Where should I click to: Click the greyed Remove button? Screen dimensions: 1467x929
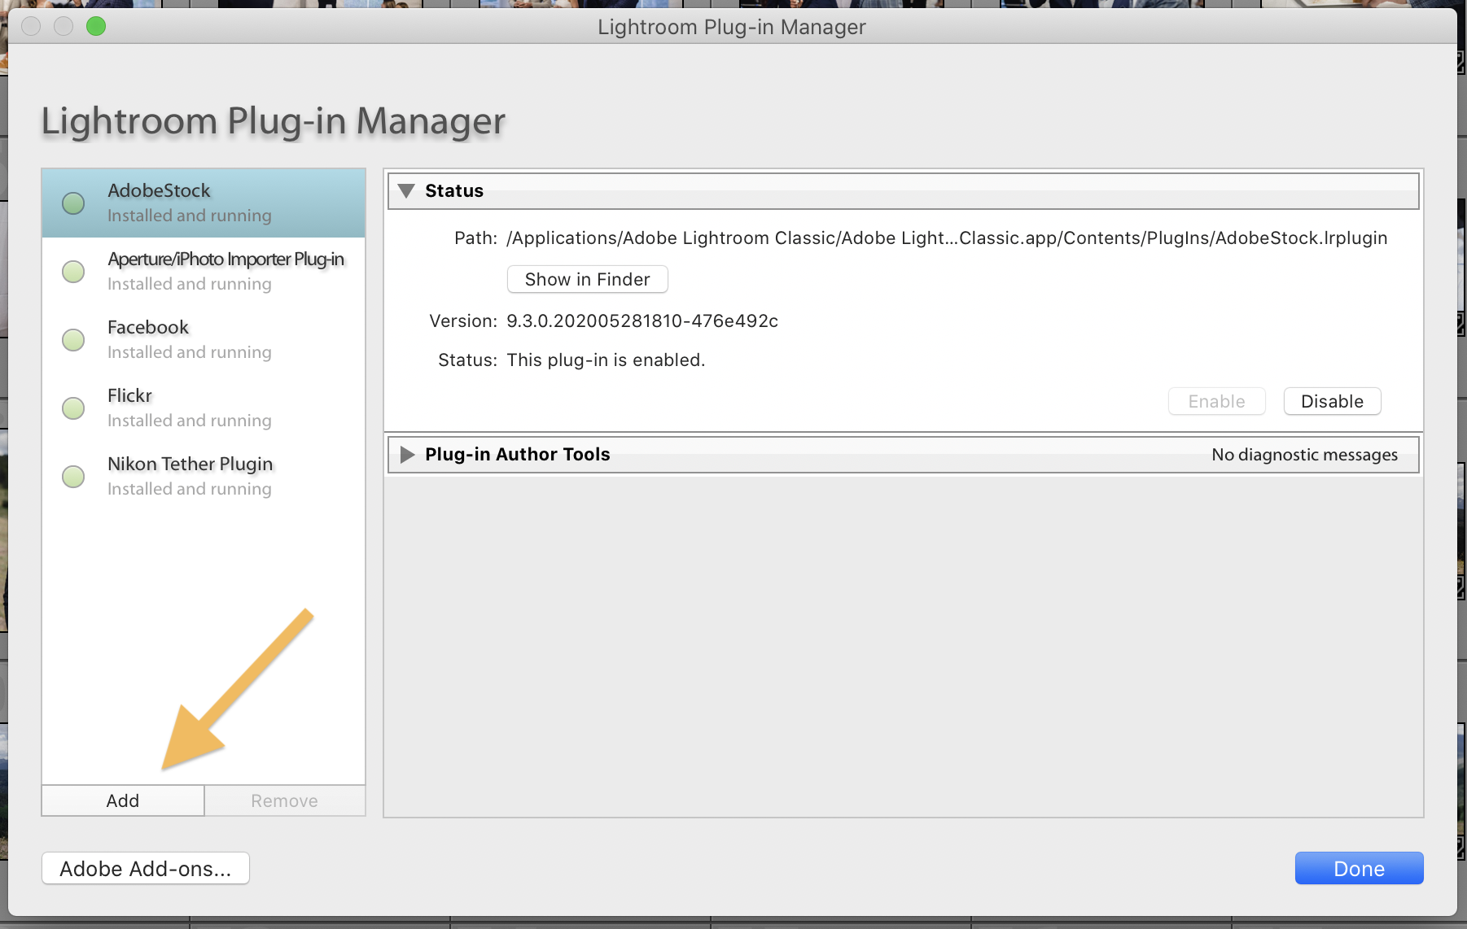(x=284, y=800)
